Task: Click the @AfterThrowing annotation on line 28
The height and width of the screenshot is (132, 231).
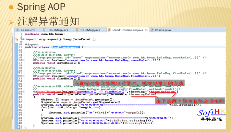Action: (47, 92)
